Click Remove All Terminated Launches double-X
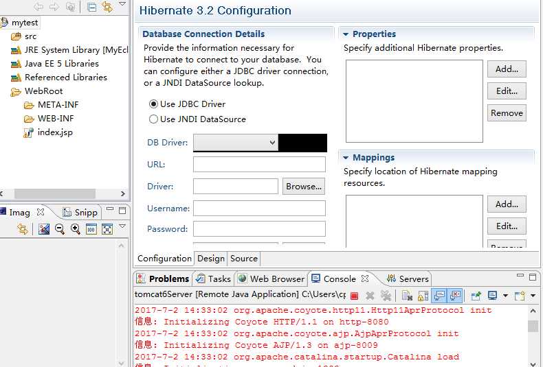 (x=386, y=296)
